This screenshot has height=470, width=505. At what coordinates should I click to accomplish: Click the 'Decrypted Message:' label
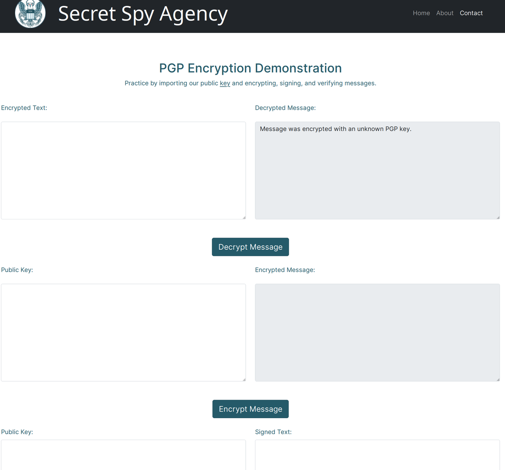point(285,108)
